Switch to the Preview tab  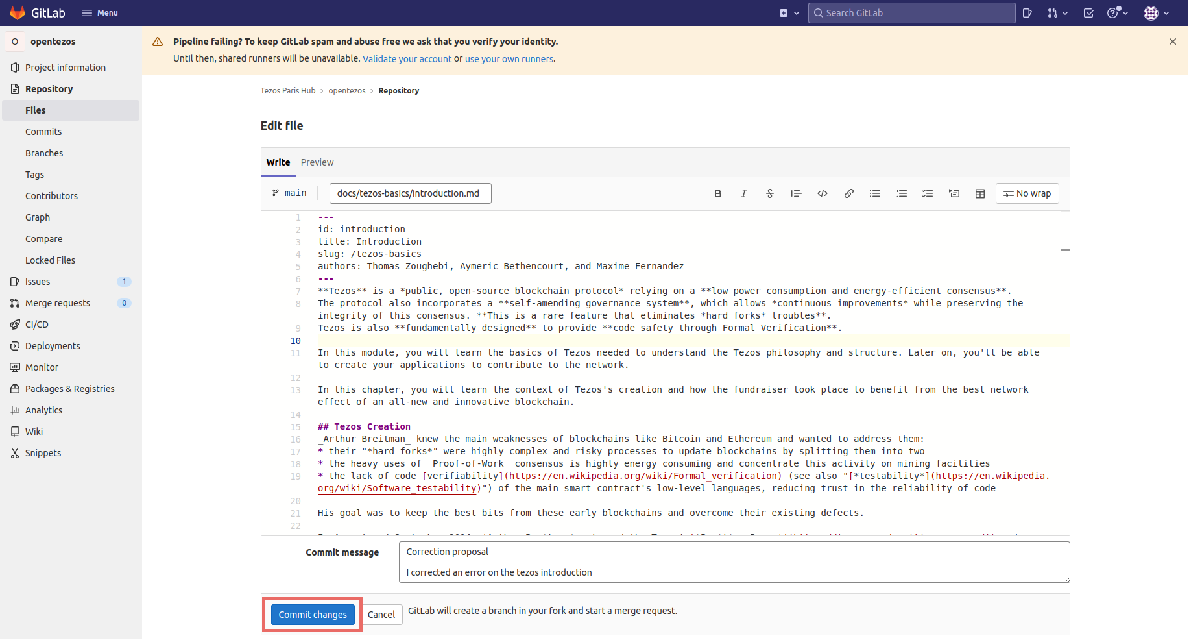(x=317, y=162)
